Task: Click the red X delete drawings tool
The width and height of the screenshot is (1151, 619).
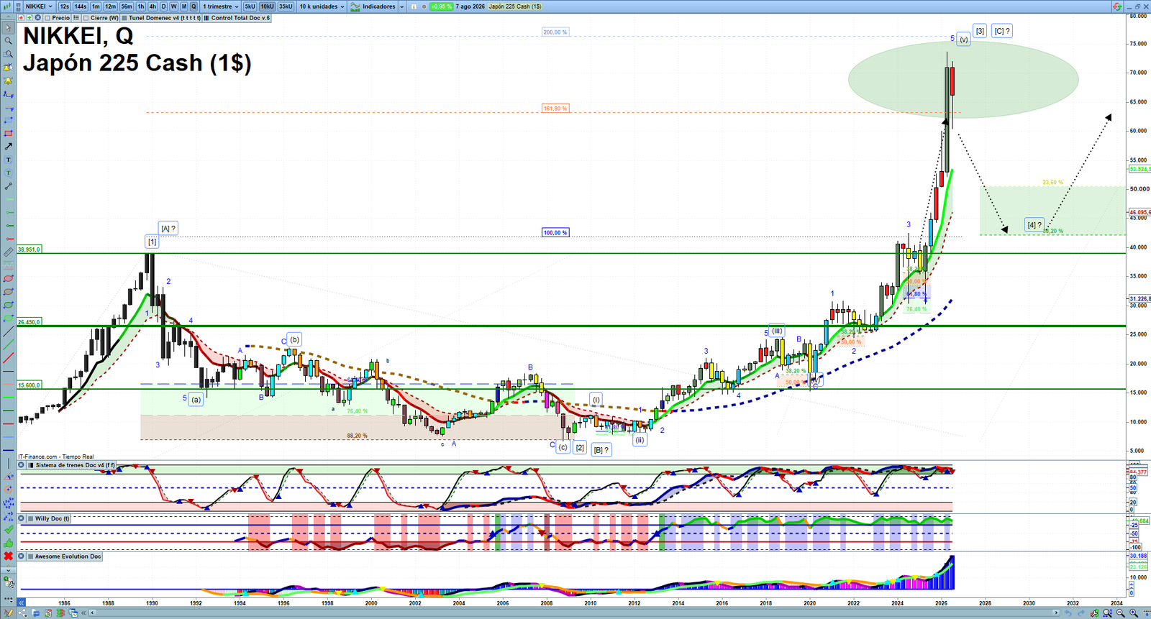Action: click(x=8, y=556)
